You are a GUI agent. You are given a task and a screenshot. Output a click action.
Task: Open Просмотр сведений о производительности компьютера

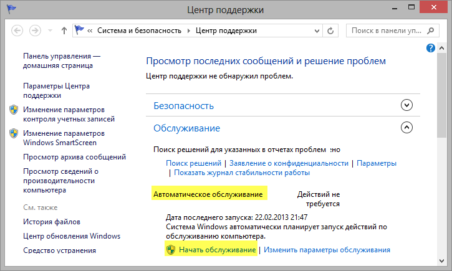(x=60, y=181)
